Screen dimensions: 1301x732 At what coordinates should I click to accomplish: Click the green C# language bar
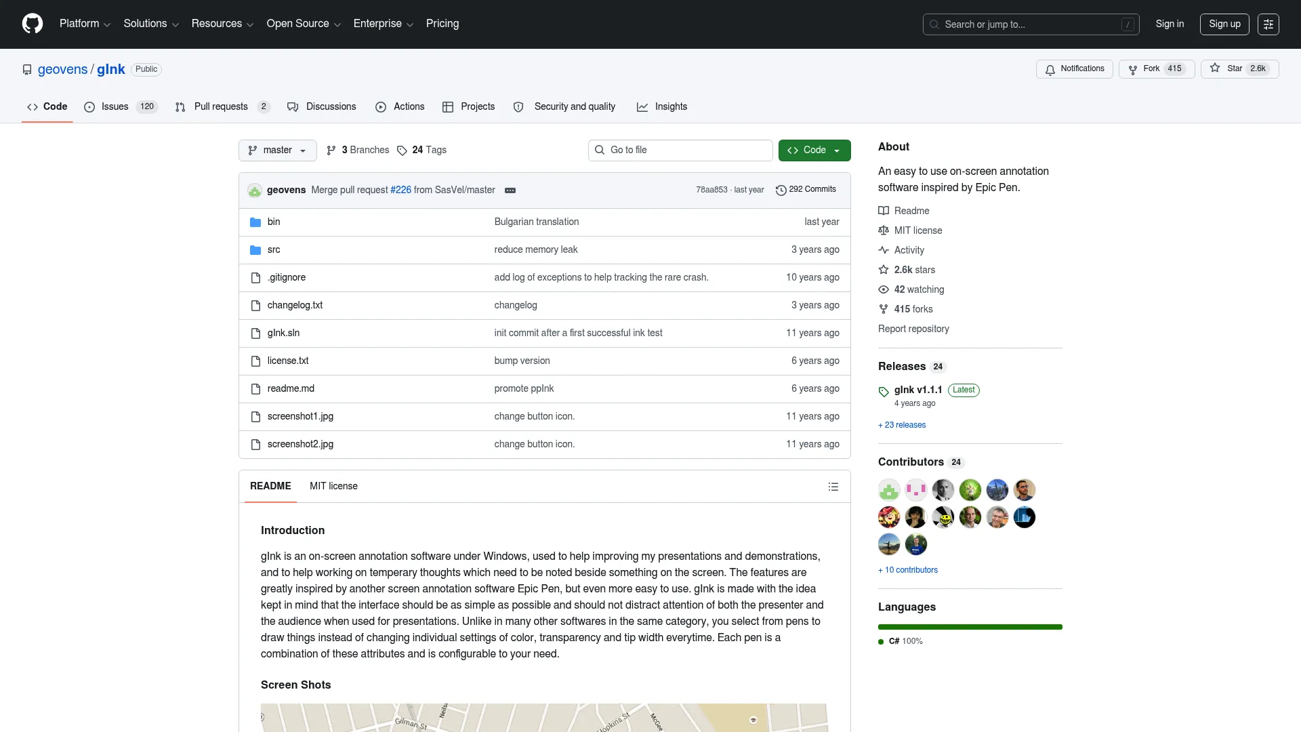pos(970,628)
